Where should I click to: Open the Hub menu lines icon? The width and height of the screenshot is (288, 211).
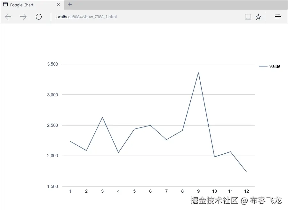click(x=278, y=17)
